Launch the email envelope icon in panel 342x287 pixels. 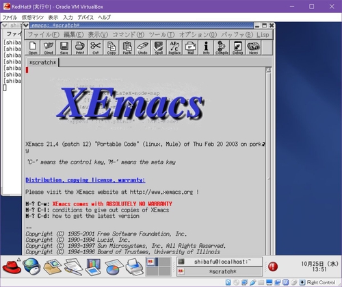click(53, 266)
